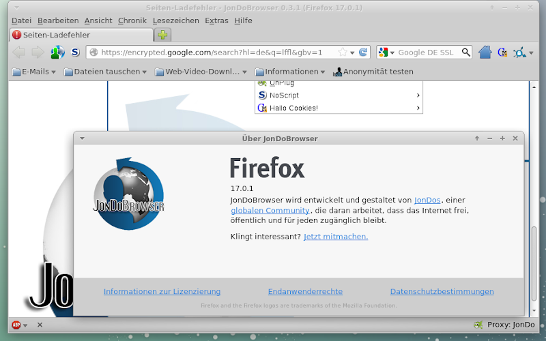Open the Datei menu
The width and height of the screenshot is (546, 341).
pyautogui.click(x=22, y=20)
